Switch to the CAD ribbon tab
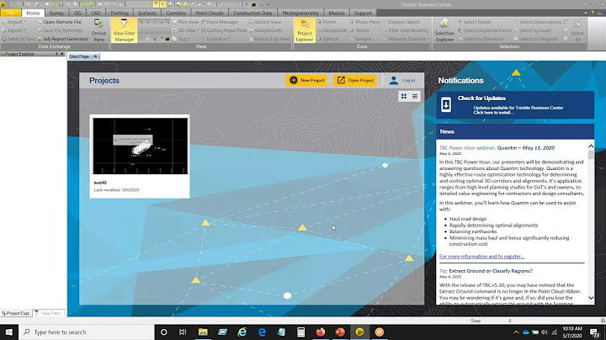 (x=96, y=13)
